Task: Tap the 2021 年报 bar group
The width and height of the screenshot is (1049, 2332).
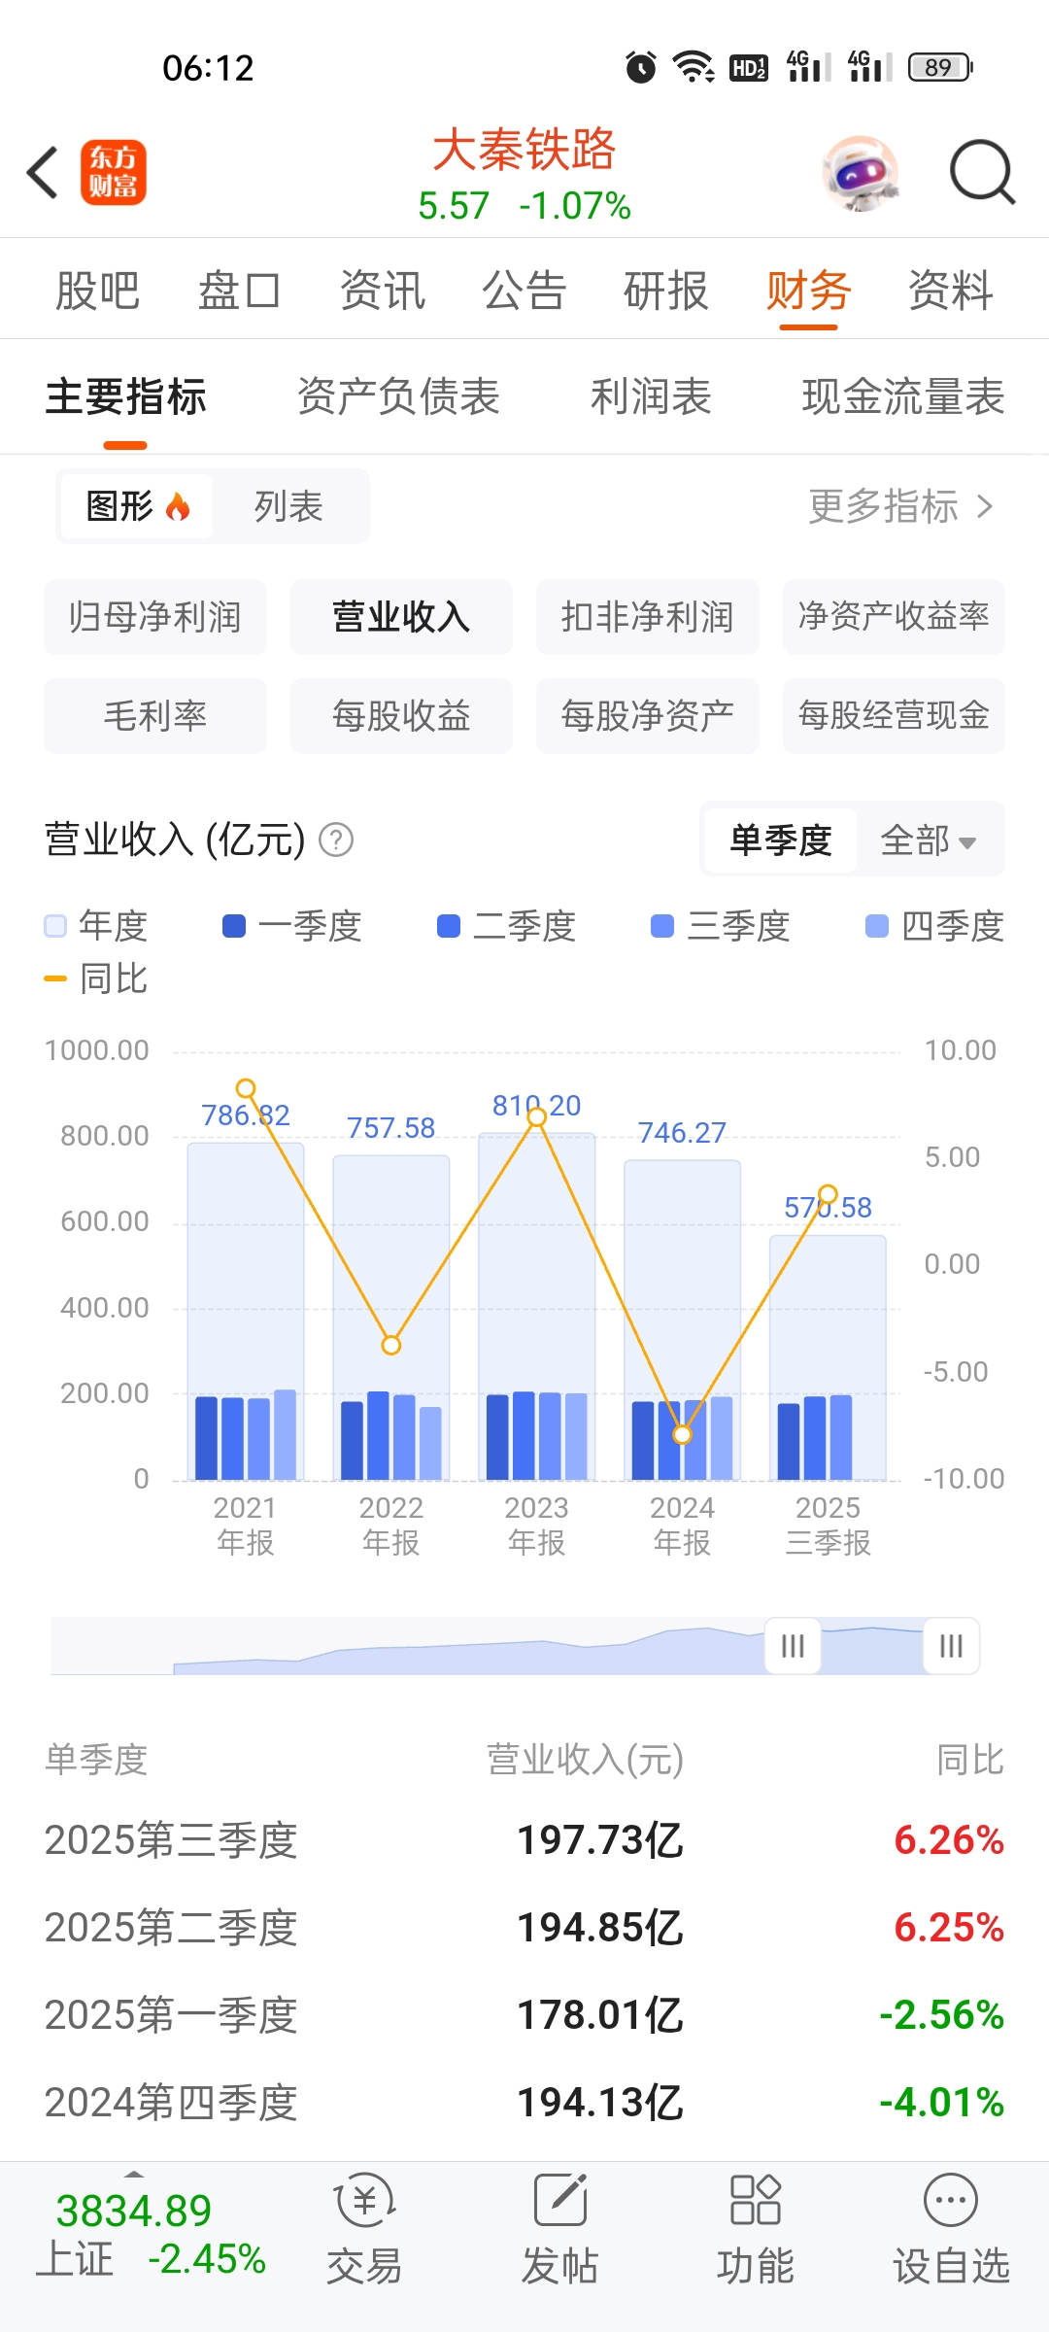Action: (x=246, y=1312)
